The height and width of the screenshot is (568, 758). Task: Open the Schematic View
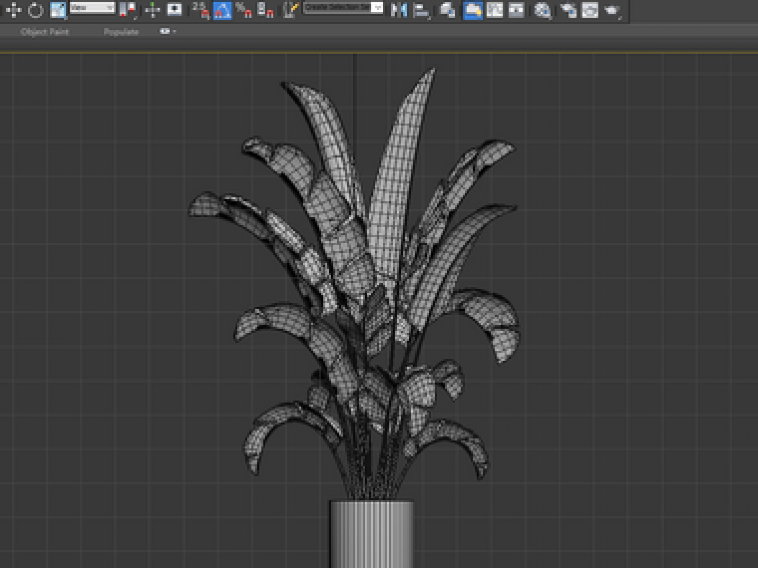516,9
